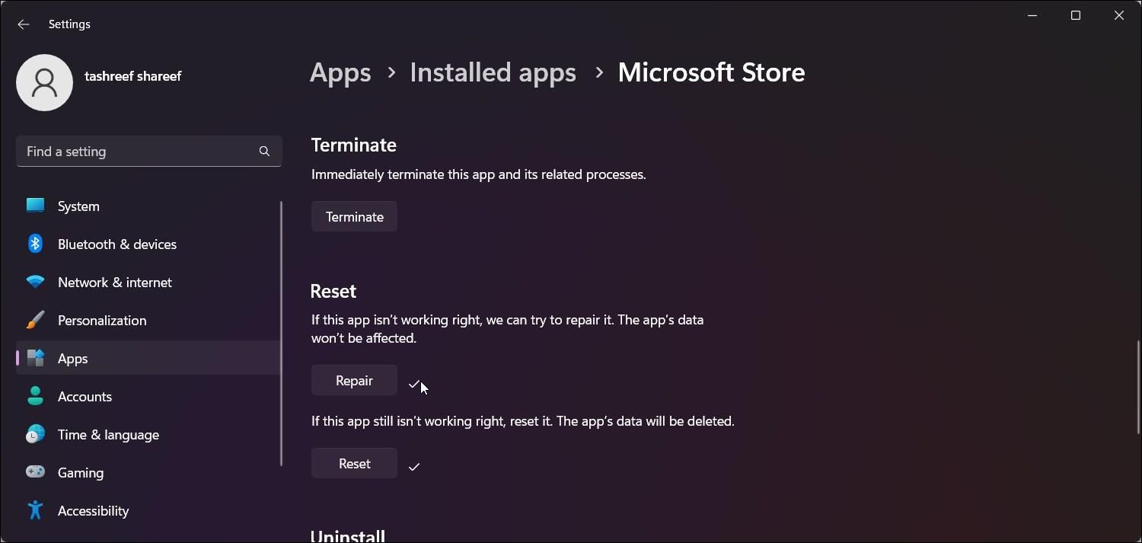Click the user profile picture for tashreef shareef

(x=44, y=82)
